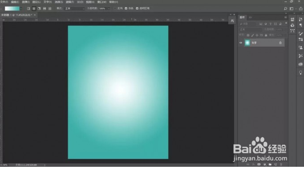
Task: Switch to the 3D panel tab
Action: point(250,17)
